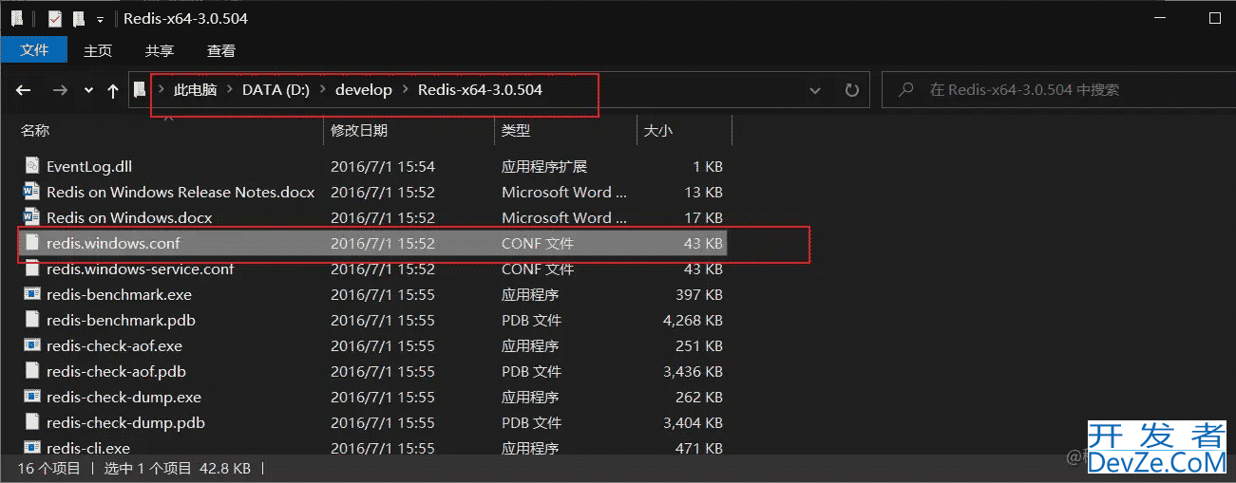Click the new folder icon in title bar

coord(79,19)
